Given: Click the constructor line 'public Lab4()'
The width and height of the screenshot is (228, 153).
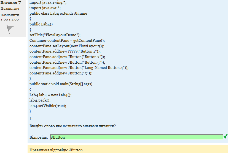Looking at the screenshot, I should 41,24.
